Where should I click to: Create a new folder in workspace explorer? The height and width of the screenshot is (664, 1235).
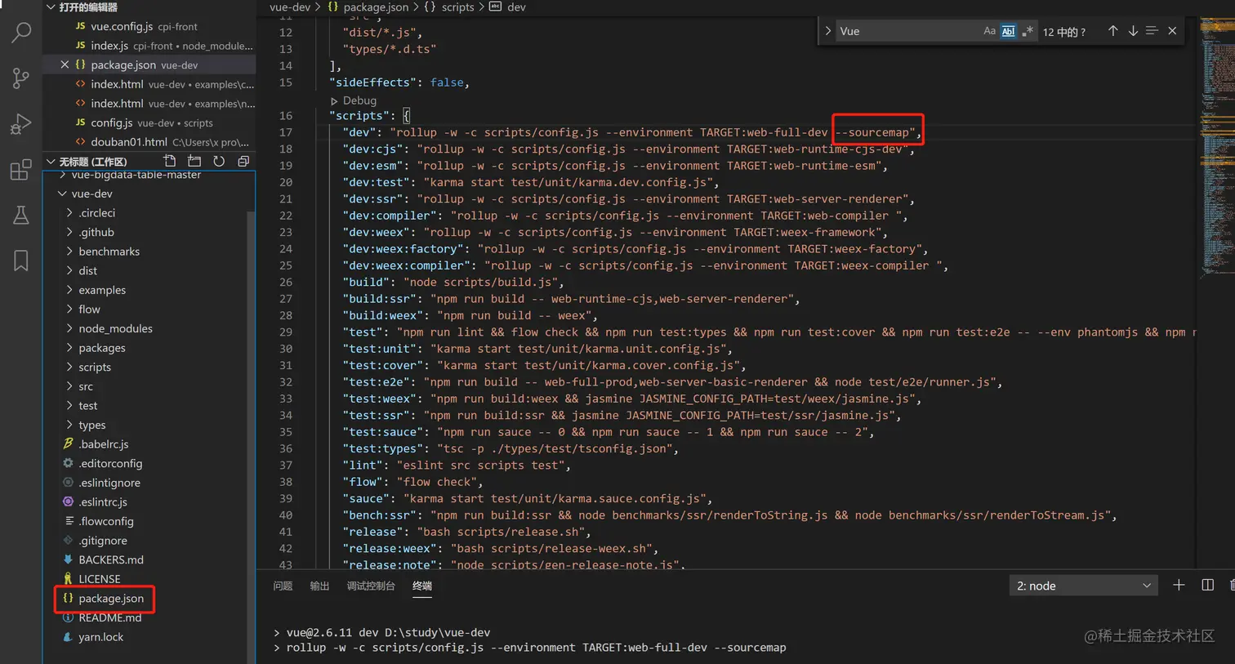pos(194,161)
